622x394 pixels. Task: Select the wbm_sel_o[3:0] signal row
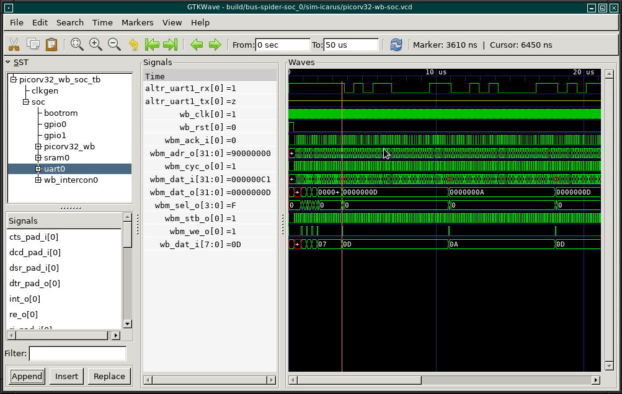click(x=210, y=205)
